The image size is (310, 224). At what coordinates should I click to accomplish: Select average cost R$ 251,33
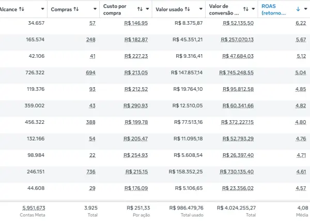138,208
